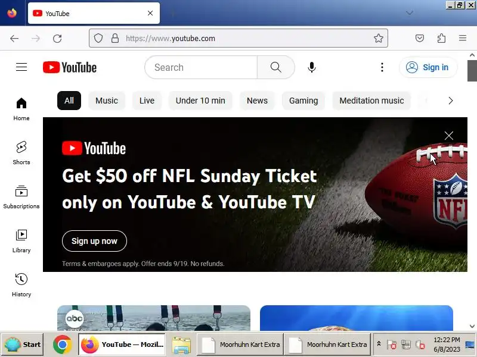
Task: Open the YouTube hamburger guide menu
Action: (x=21, y=67)
